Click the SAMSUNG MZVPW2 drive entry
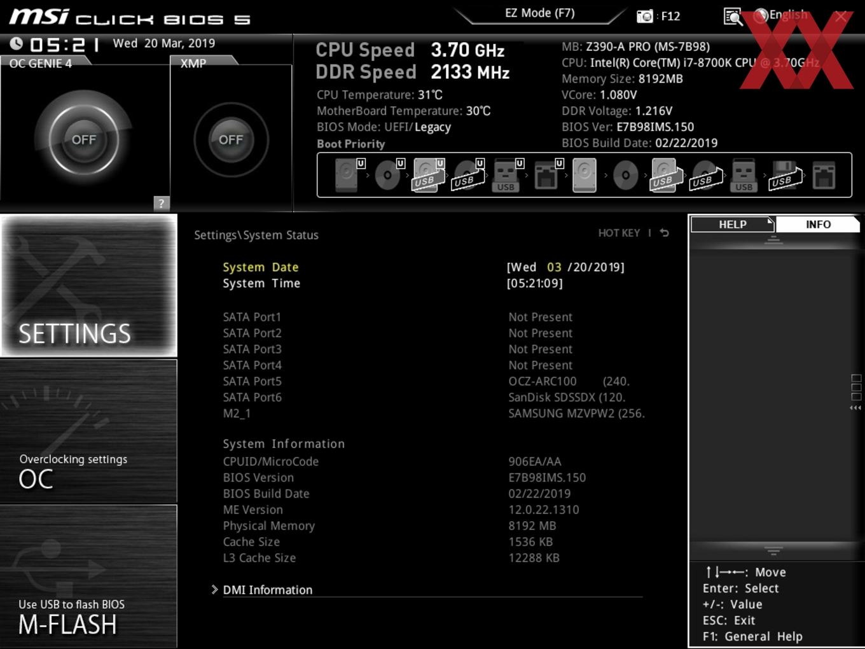Screen dimensions: 865x649 576,413
